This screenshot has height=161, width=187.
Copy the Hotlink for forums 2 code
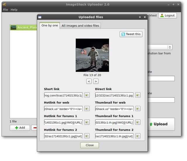(87, 136)
